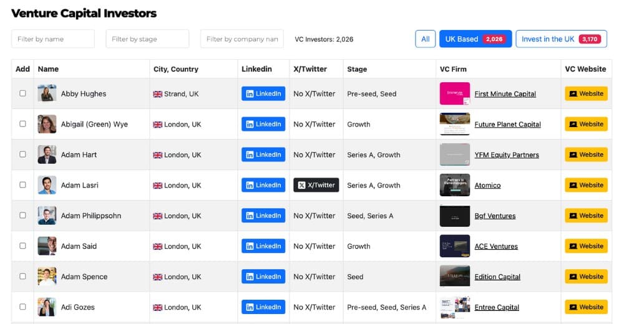
Task: Click Adam Philippsohn's profile photo
Action: tap(47, 216)
